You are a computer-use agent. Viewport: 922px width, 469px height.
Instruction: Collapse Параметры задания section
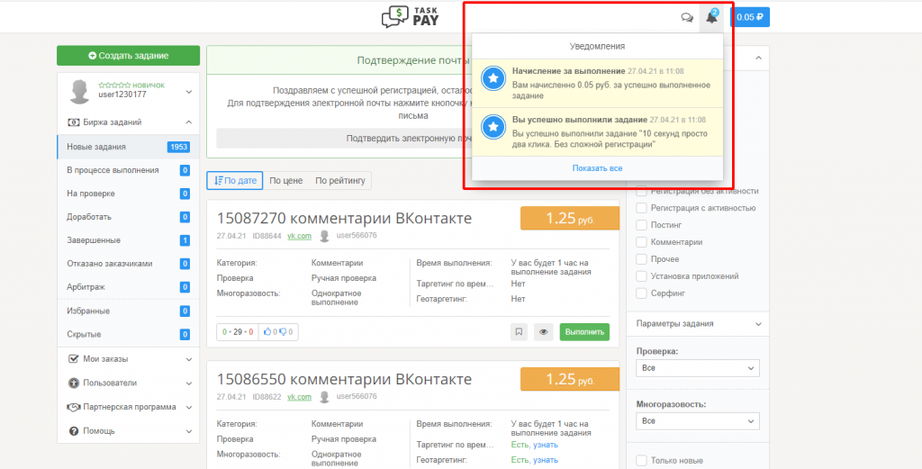pyautogui.click(x=758, y=324)
